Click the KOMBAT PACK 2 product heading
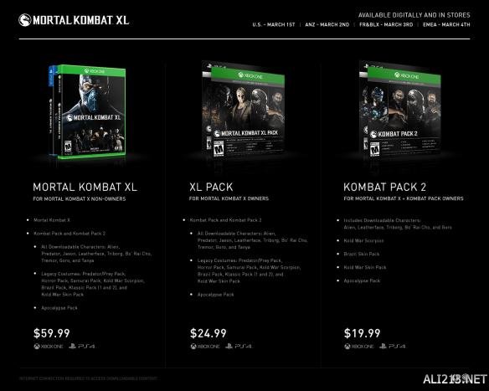 tap(385, 187)
